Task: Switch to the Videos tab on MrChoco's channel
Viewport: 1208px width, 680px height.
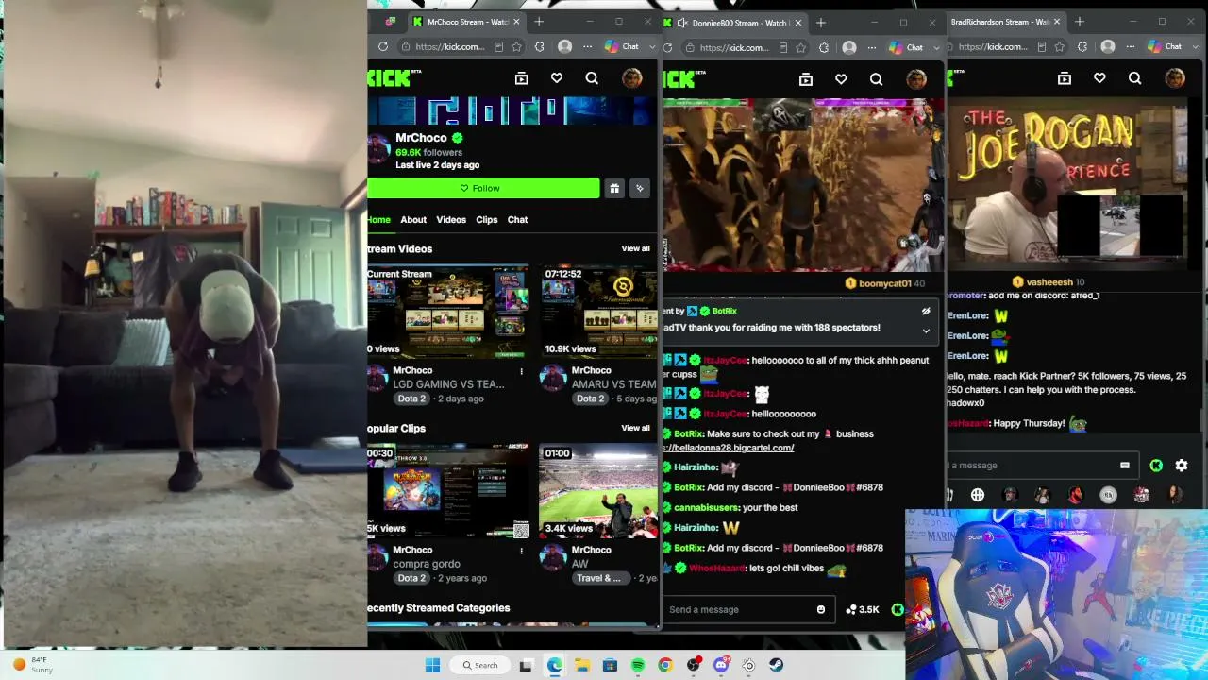Action: [451, 220]
